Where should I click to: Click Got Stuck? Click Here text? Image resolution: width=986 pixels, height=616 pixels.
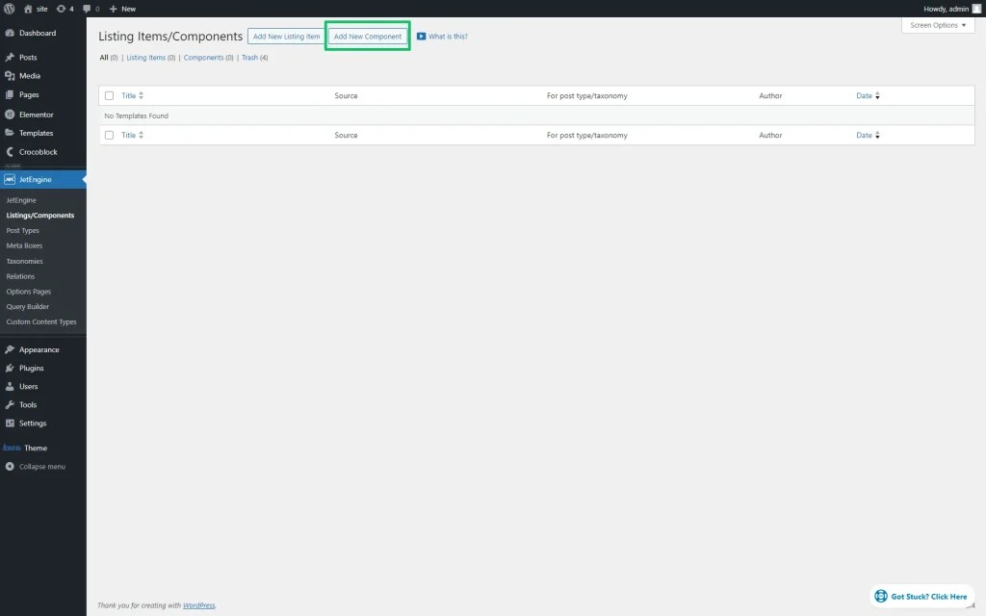[x=929, y=597]
